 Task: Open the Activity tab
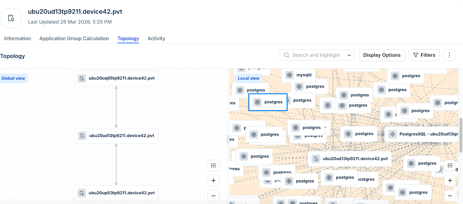[156, 38]
